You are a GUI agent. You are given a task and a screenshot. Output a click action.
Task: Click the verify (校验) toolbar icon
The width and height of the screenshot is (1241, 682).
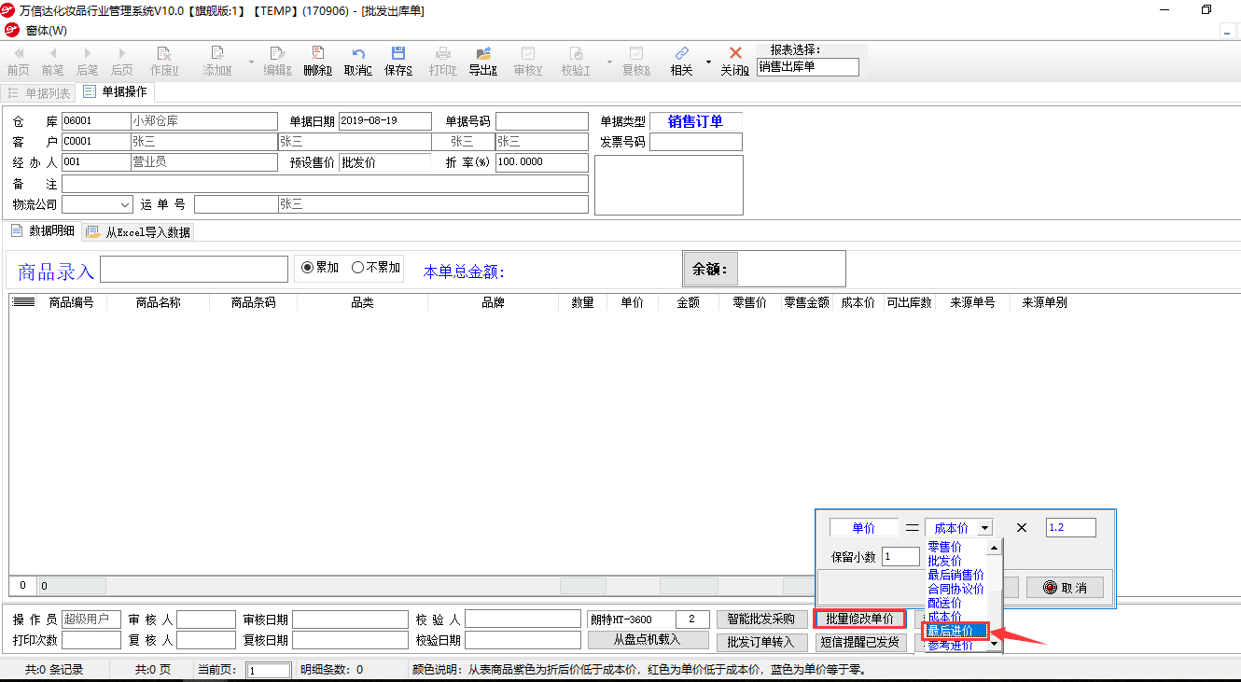[576, 62]
